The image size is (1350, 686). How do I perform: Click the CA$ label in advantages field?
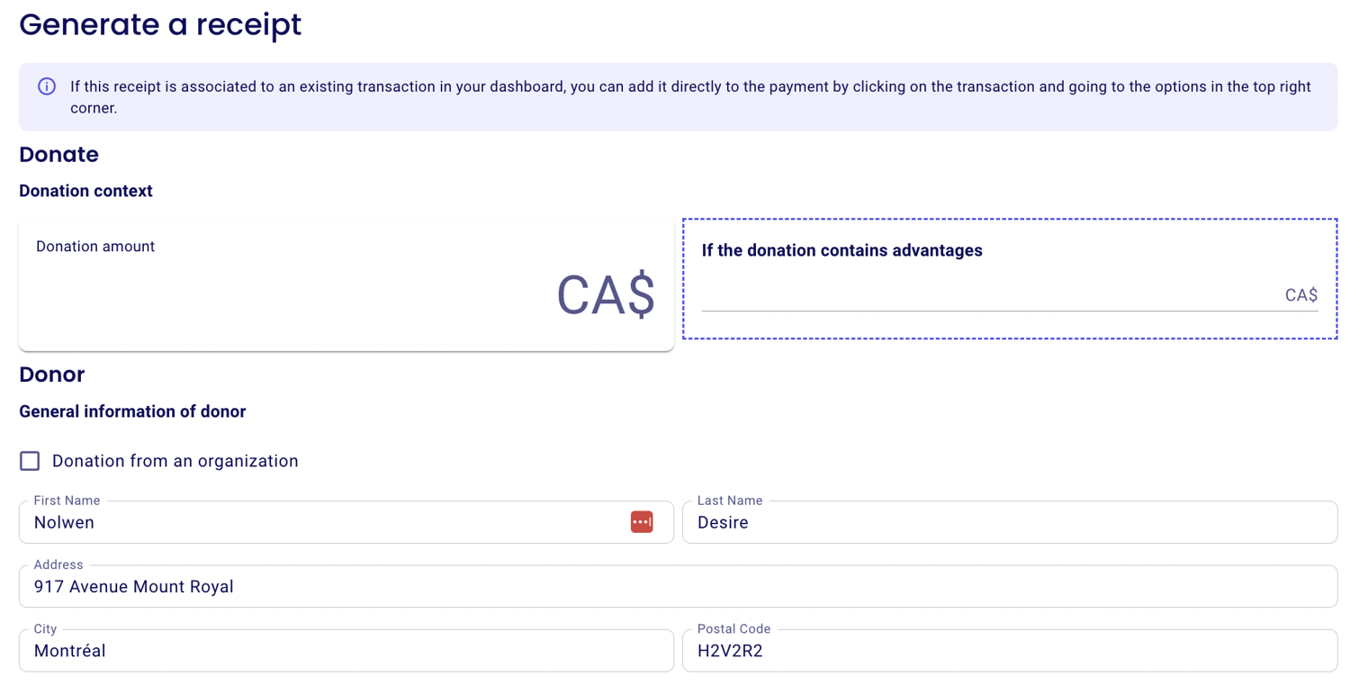(x=1301, y=294)
